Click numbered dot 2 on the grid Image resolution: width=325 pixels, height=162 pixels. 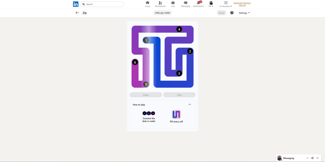[x=190, y=51]
